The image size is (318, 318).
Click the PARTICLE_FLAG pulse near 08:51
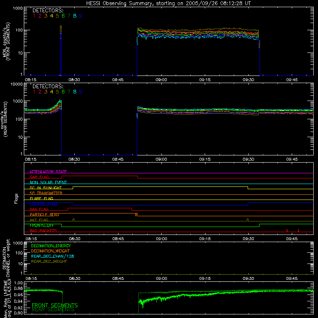point(136,215)
